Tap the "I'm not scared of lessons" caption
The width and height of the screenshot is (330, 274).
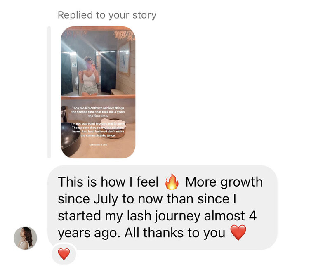point(98,129)
